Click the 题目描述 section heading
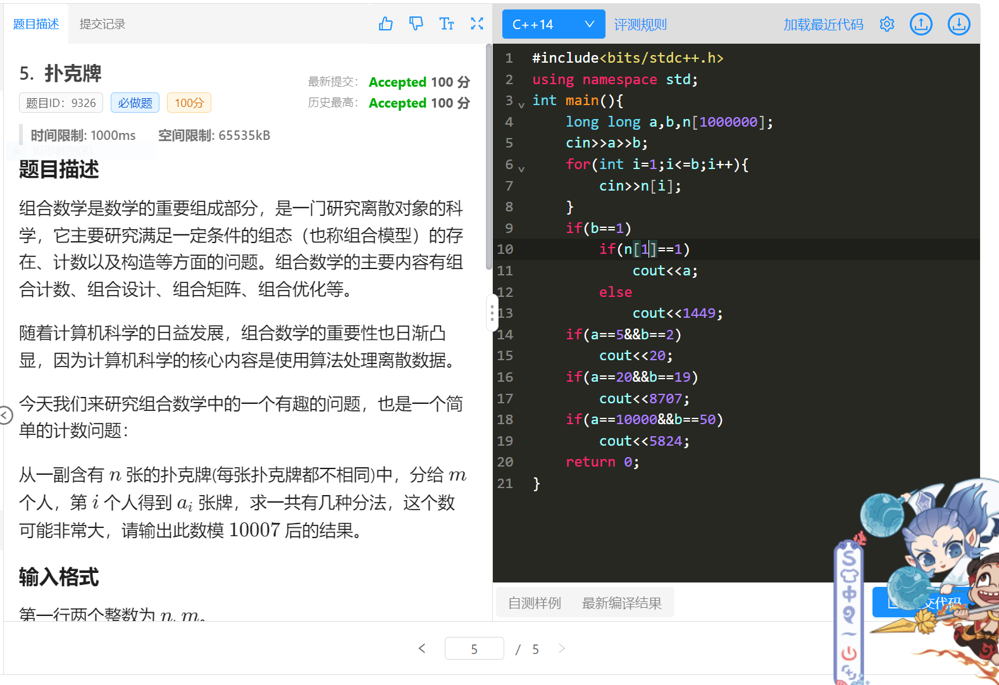This screenshot has width=999, height=685. click(x=59, y=170)
